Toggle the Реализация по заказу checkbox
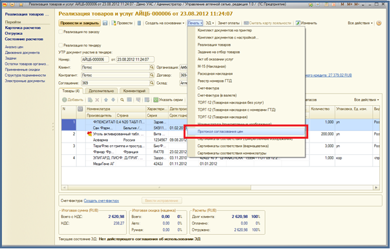This screenshot has width=391, height=249. coord(60,32)
